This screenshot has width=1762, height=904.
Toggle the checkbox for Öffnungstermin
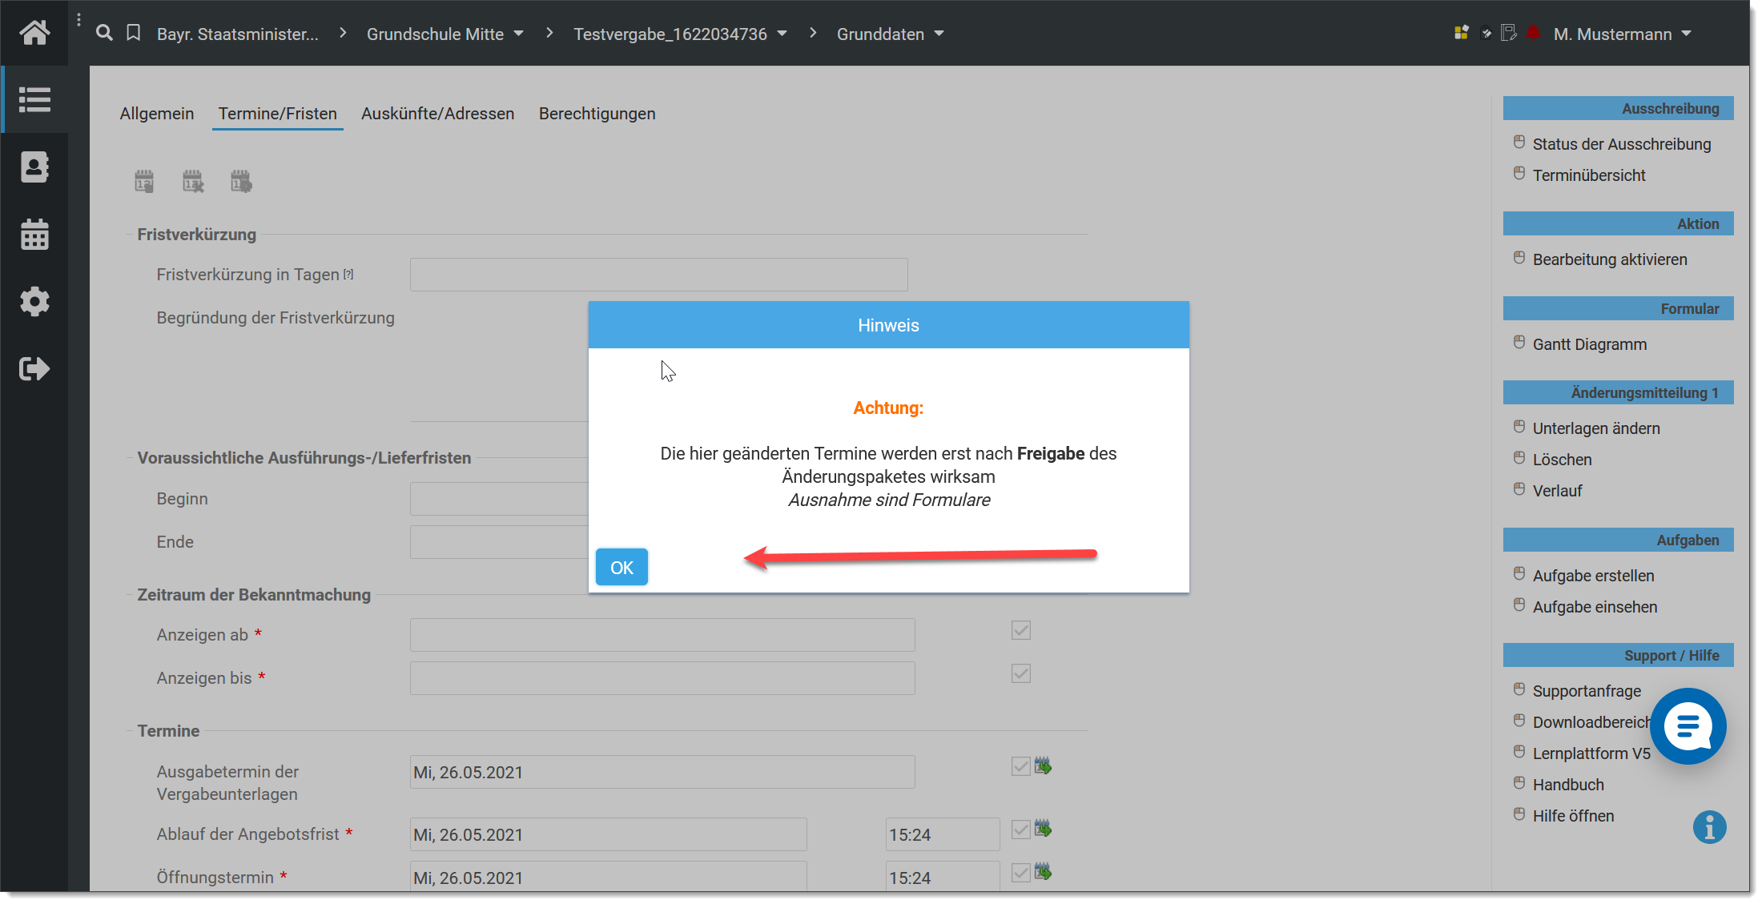pyautogui.click(x=1020, y=872)
